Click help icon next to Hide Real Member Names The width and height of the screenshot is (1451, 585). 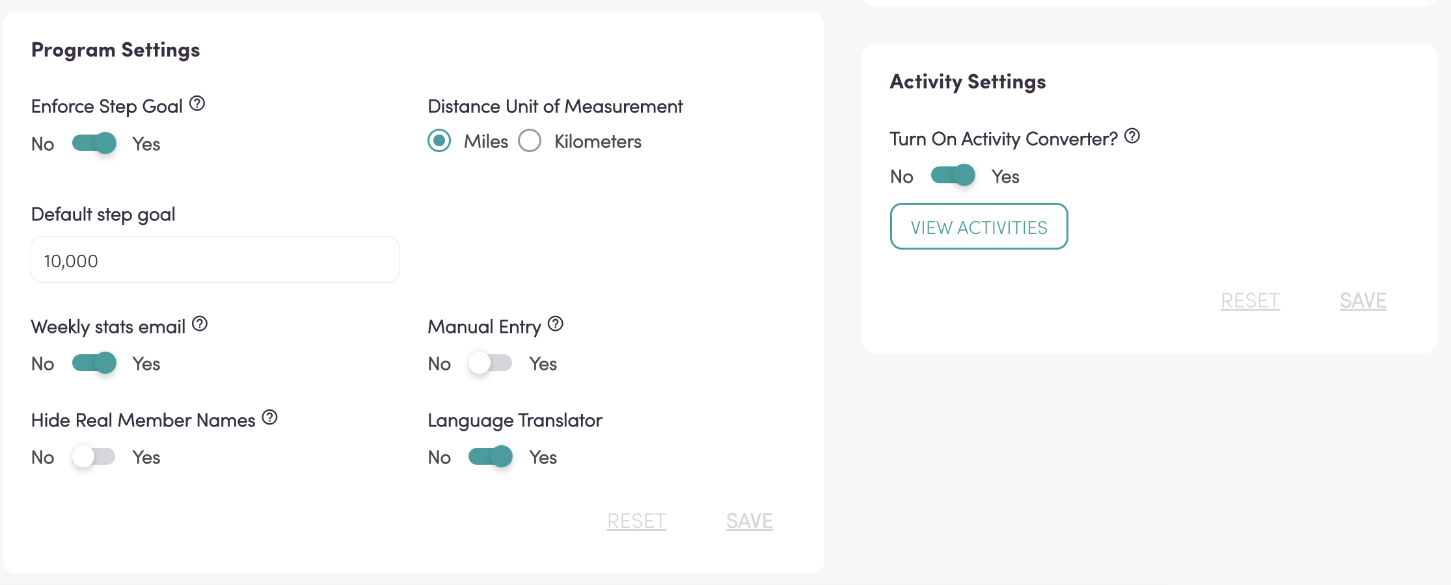(x=270, y=417)
